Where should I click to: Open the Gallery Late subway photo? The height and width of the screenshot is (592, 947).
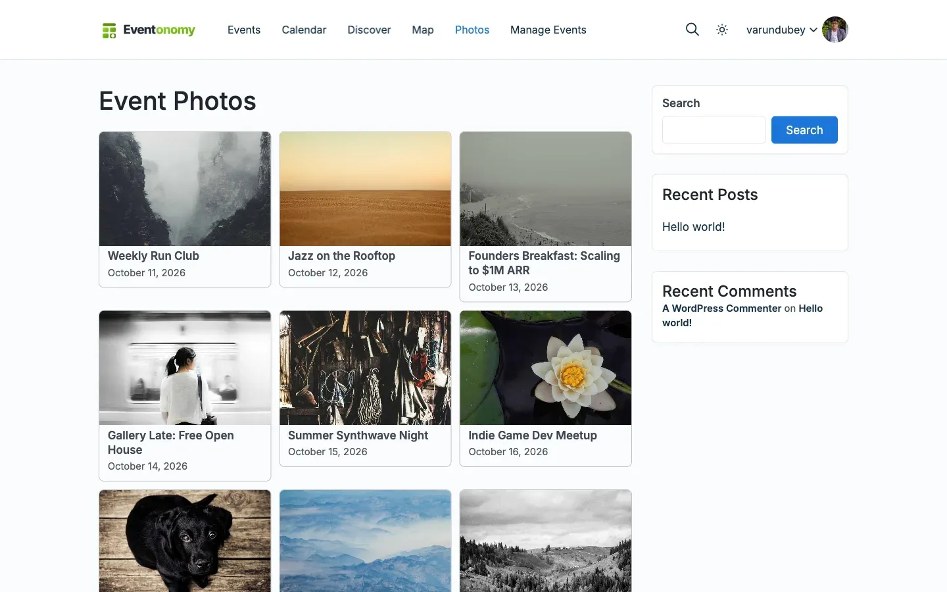point(185,368)
